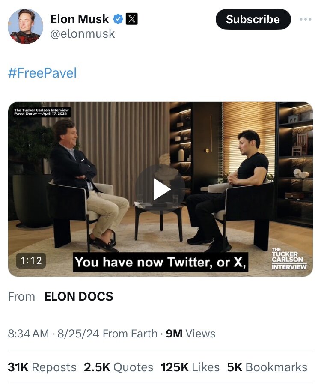Viewport: 321px width, 385px height.
Task: Click the 1:12 video duration badge
Action: click(31, 260)
